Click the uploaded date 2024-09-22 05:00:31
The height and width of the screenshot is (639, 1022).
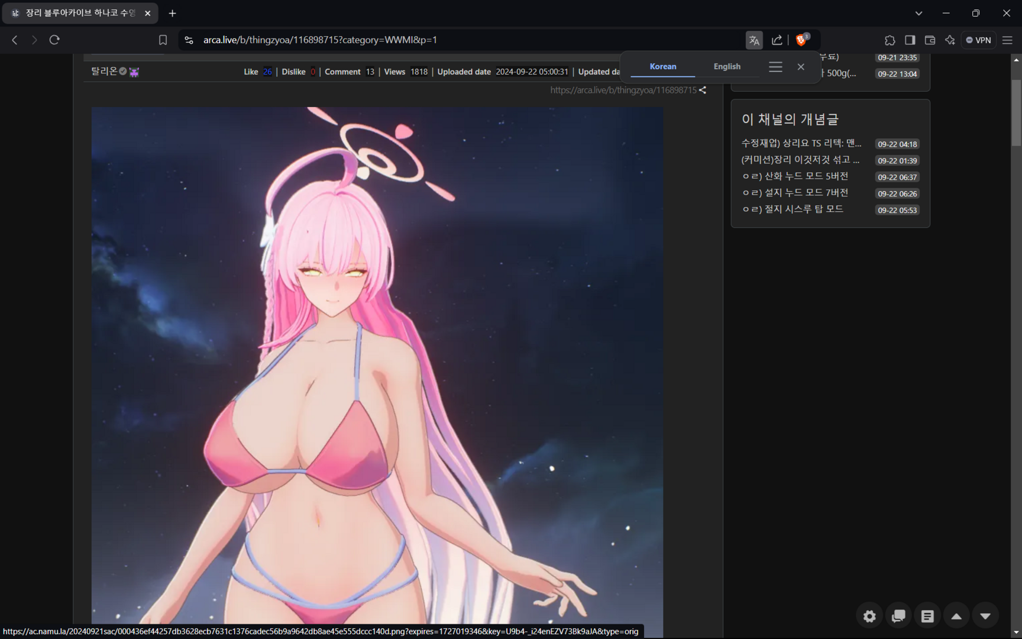click(532, 72)
